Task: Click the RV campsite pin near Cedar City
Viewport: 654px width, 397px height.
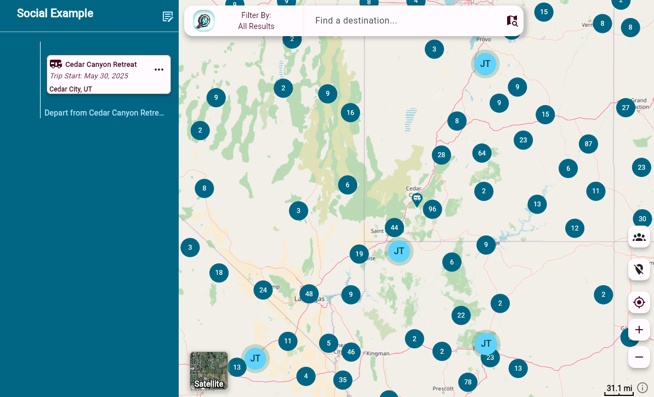Action: (417, 199)
